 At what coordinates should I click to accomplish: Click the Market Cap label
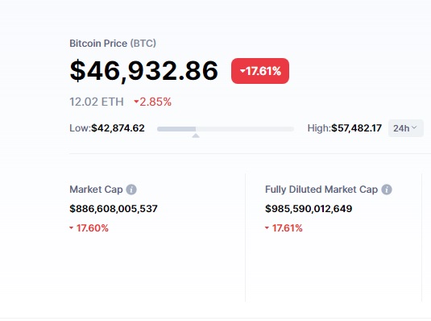(x=96, y=190)
